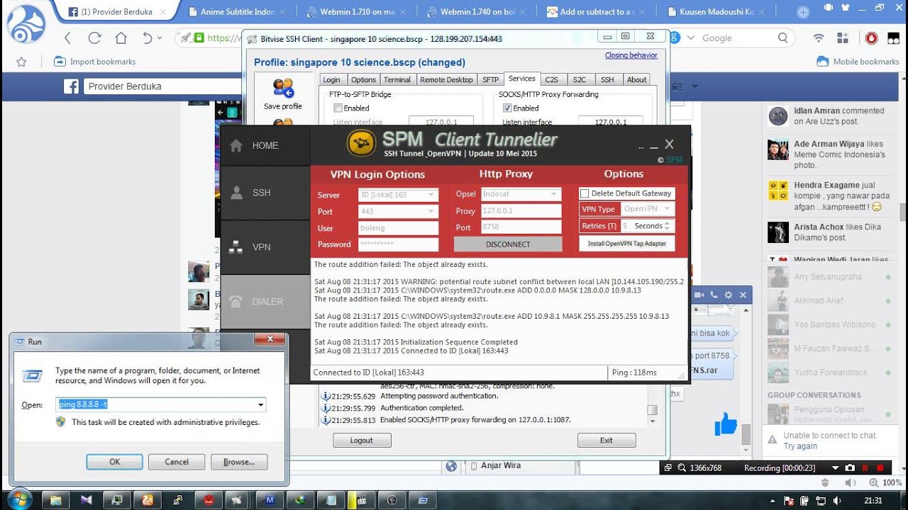Click the browser undo/restore arrow icon
Image resolution: width=908 pixels, height=510 pixels.
click(x=148, y=38)
